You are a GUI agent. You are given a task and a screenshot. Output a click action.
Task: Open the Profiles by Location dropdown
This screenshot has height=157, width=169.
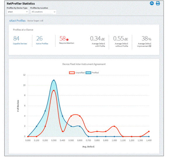point(43,12)
